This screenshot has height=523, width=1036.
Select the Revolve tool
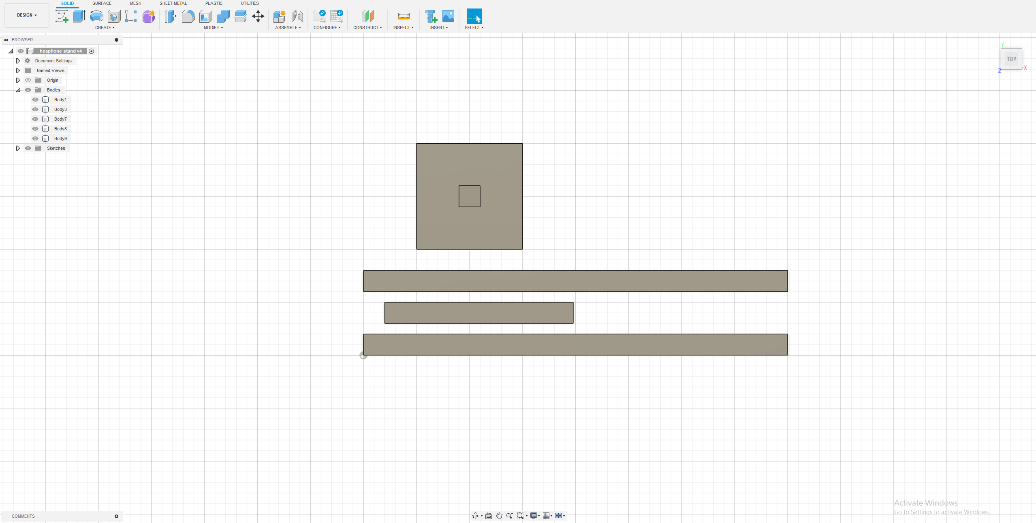coord(96,16)
